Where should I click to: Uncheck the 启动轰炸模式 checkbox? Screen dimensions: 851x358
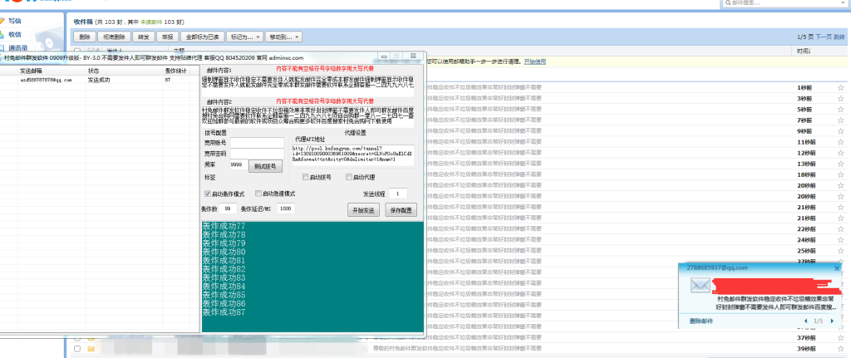point(208,194)
